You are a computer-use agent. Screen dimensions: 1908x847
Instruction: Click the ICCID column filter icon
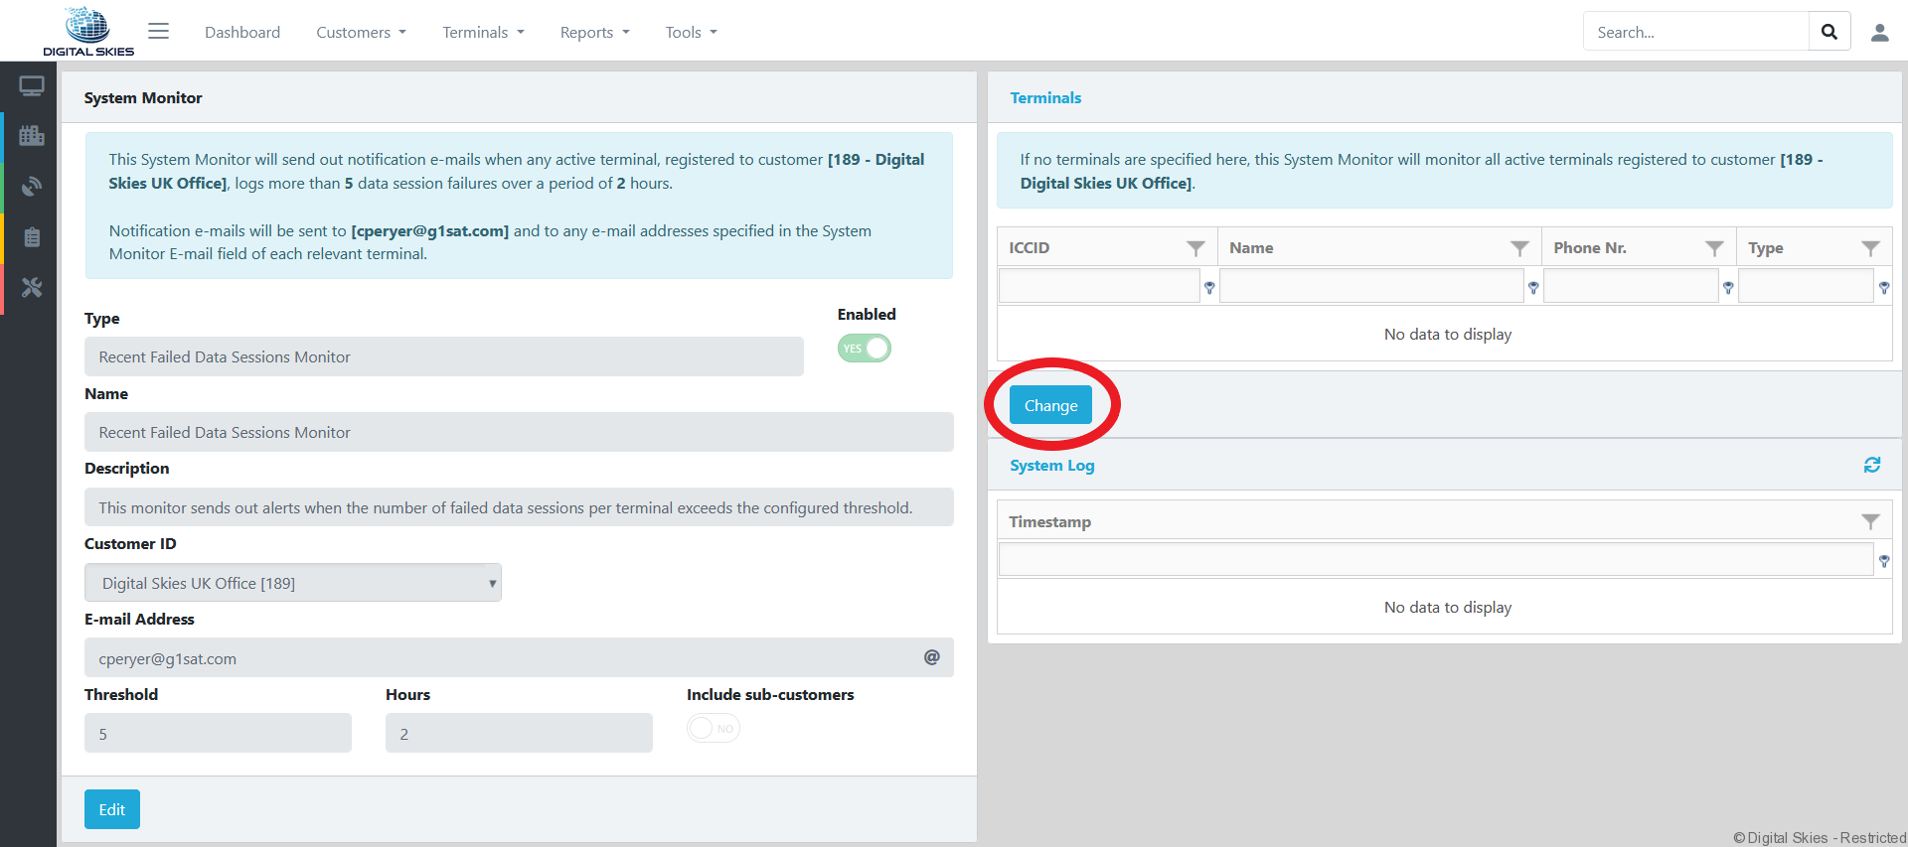coord(1195,248)
